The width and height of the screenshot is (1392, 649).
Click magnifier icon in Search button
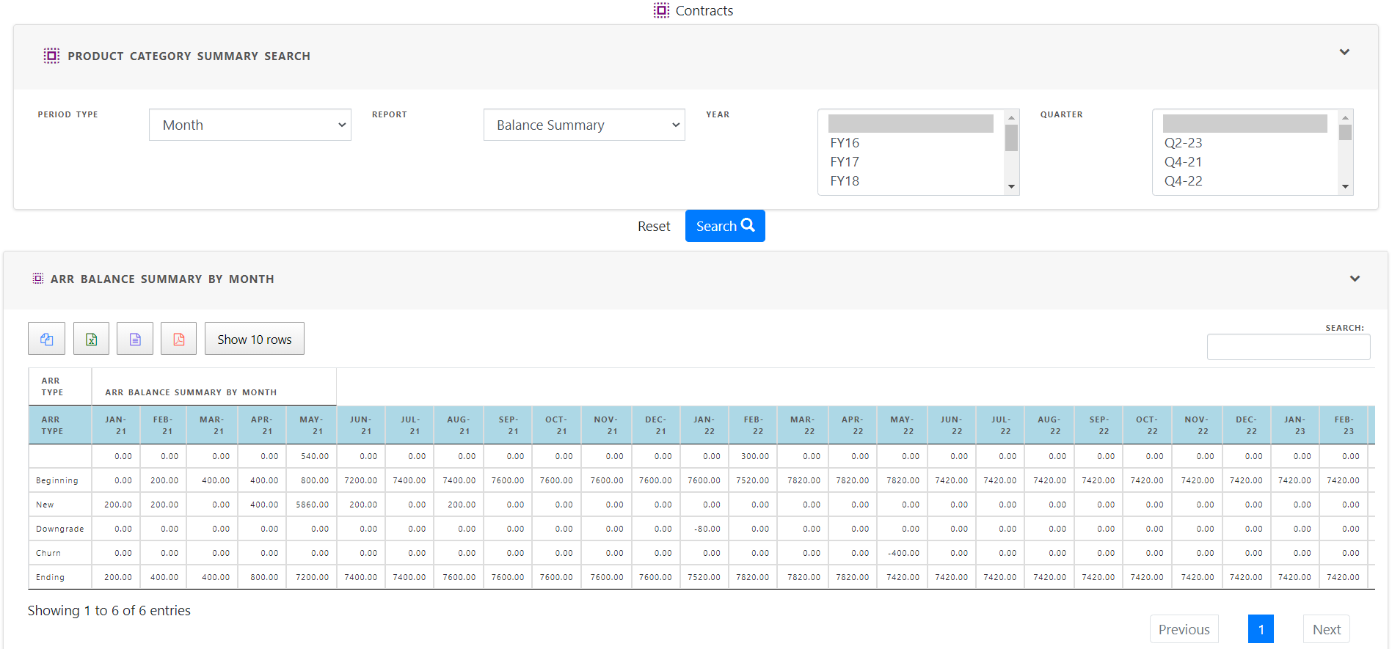click(748, 225)
